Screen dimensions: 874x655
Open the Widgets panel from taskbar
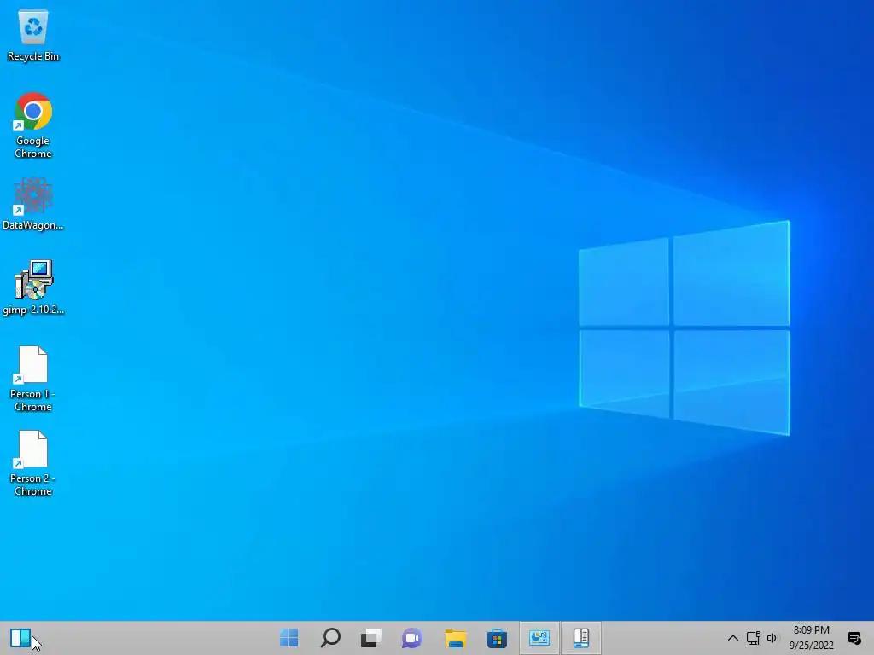coord(20,638)
